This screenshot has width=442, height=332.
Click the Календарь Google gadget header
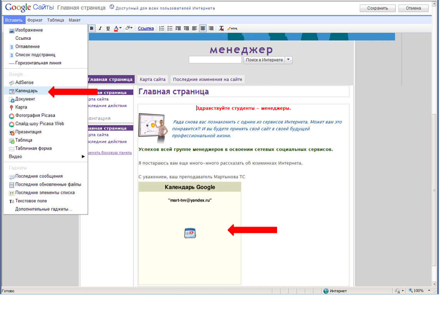190,187
